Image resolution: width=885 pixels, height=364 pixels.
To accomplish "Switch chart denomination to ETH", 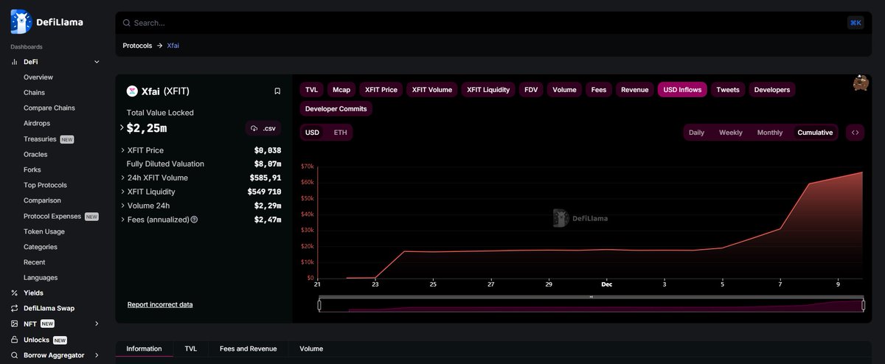I will click(341, 133).
